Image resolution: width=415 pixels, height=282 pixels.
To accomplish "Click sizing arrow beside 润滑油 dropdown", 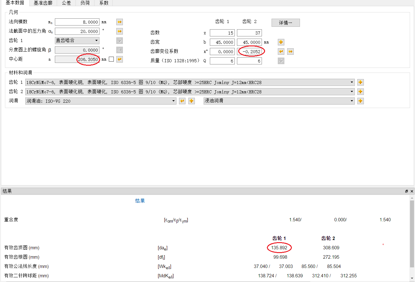I will [x=182, y=101].
